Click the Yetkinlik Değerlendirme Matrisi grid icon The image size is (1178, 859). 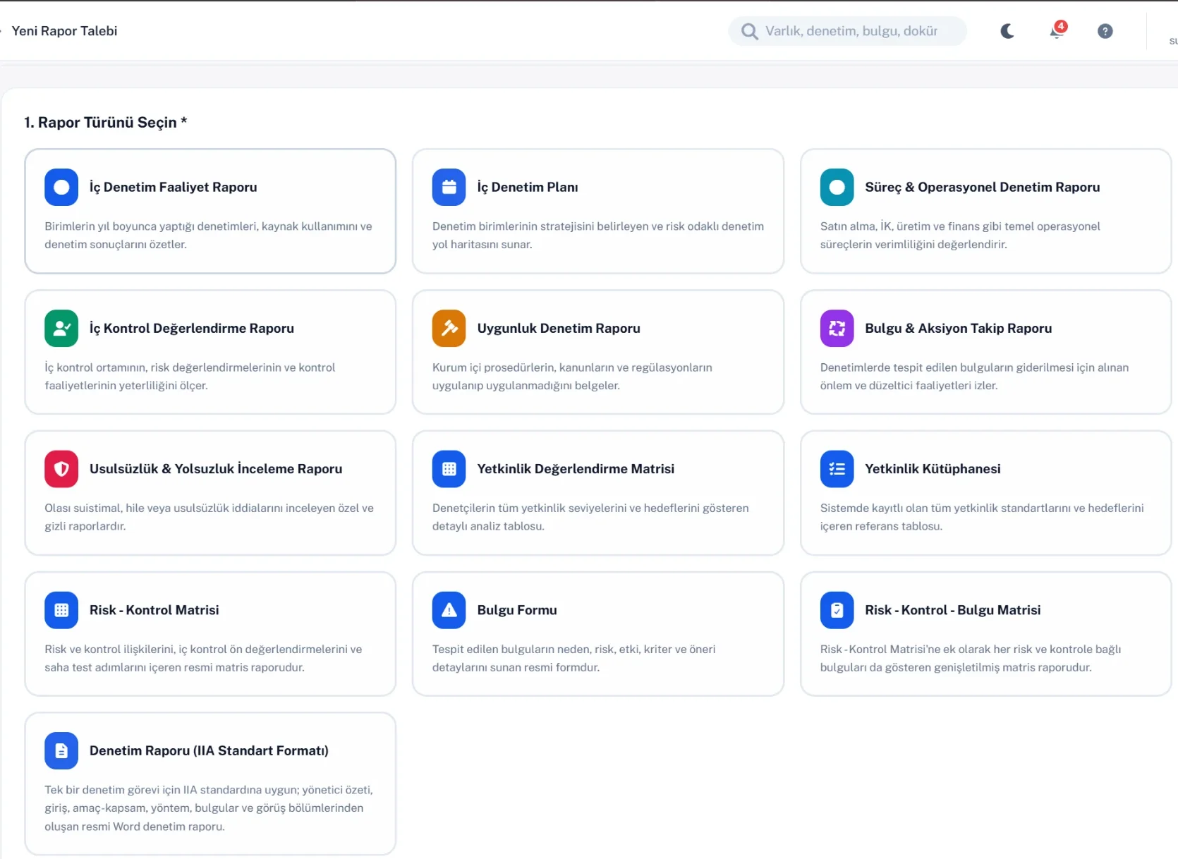[x=449, y=469]
